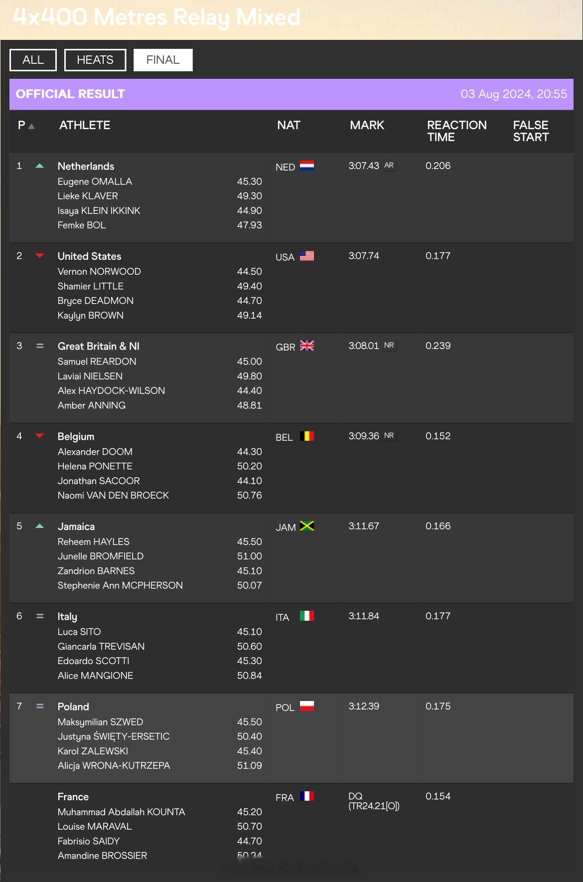Click the Netherlands flag icon
Viewport: 583px width, 882px height.
(x=306, y=166)
